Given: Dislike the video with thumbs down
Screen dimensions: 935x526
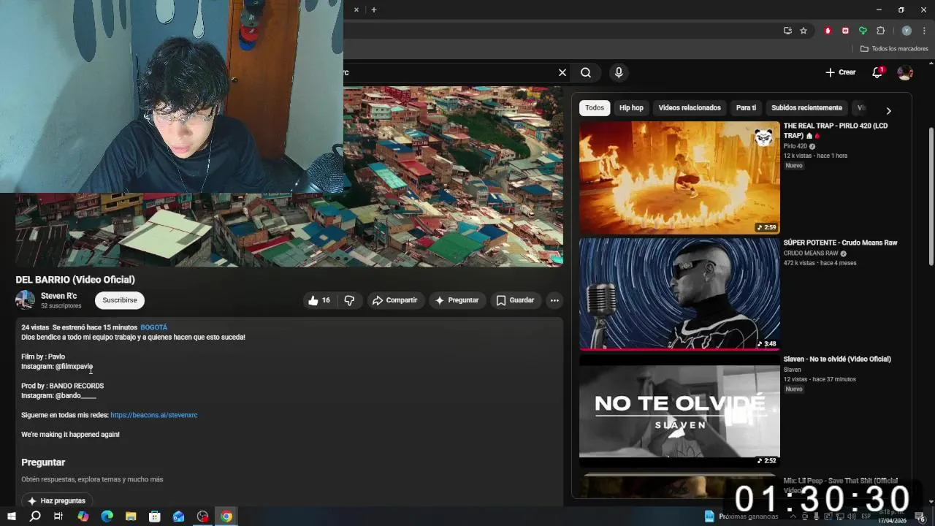Looking at the screenshot, I should click(349, 300).
